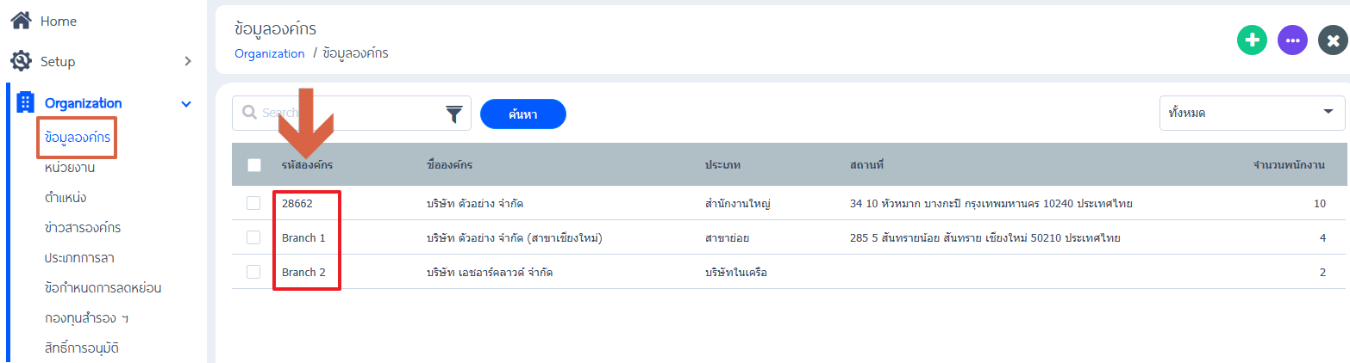Image resolution: width=1350 pixels, height=363 pixels.
Task: Select ตำแหน่ง from the sidebar
Action: pos(65,198)
